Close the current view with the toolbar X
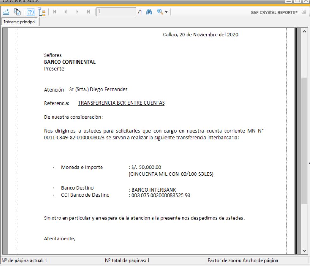This screenshot has width=310, height=266. 304,12
